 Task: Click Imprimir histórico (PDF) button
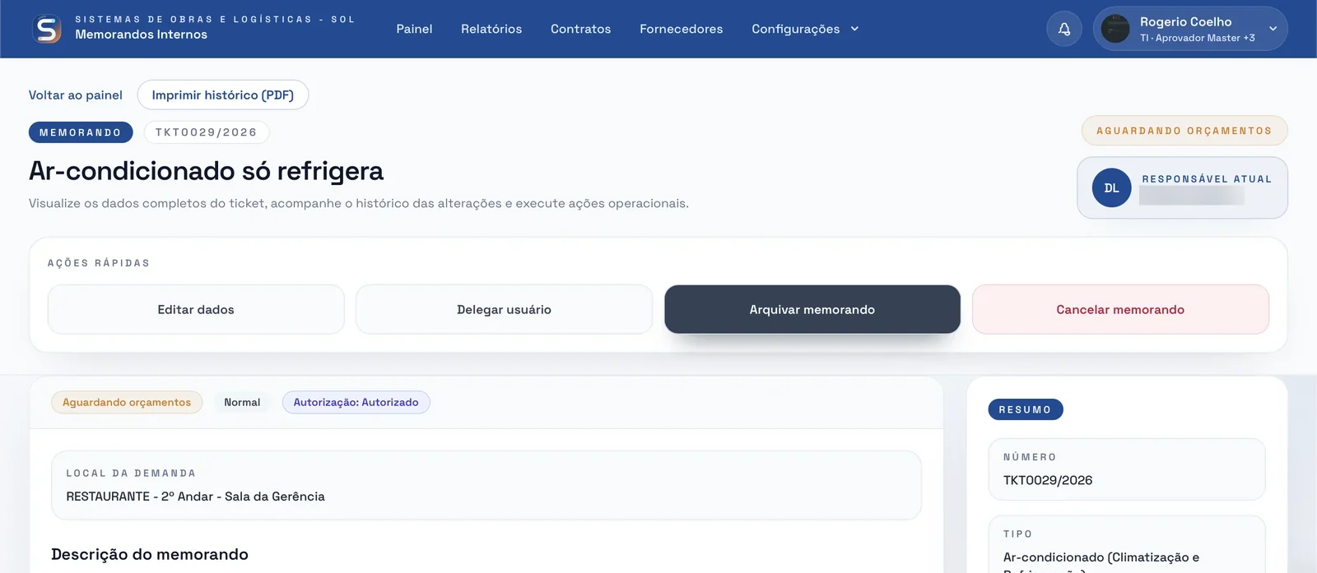222,95
